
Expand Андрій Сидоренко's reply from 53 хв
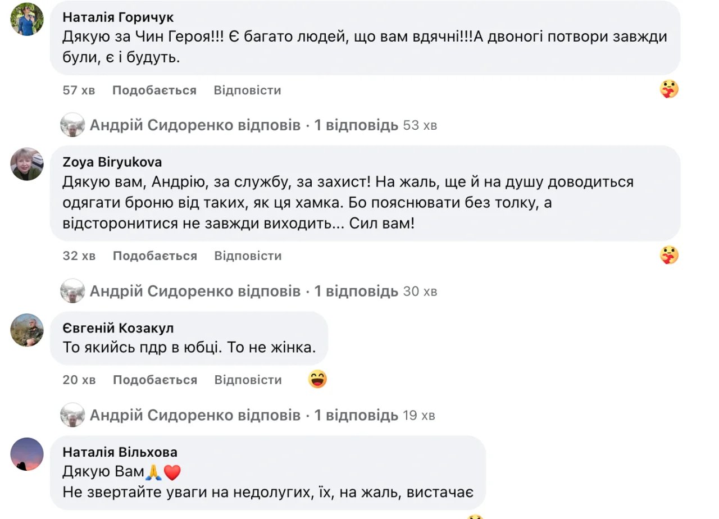[x=244, y=125]
